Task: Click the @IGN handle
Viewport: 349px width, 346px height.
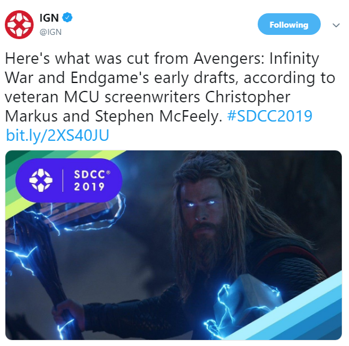Action: coord(50,32)
